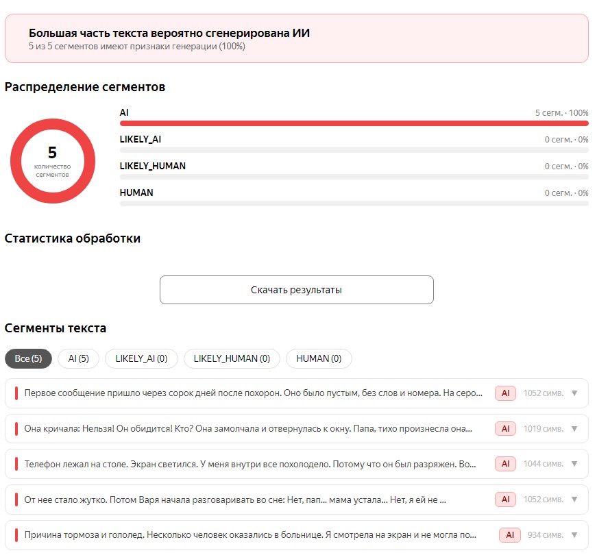Filter segments by 'LIKELY_AI (0)'

[x=141, y=358]
